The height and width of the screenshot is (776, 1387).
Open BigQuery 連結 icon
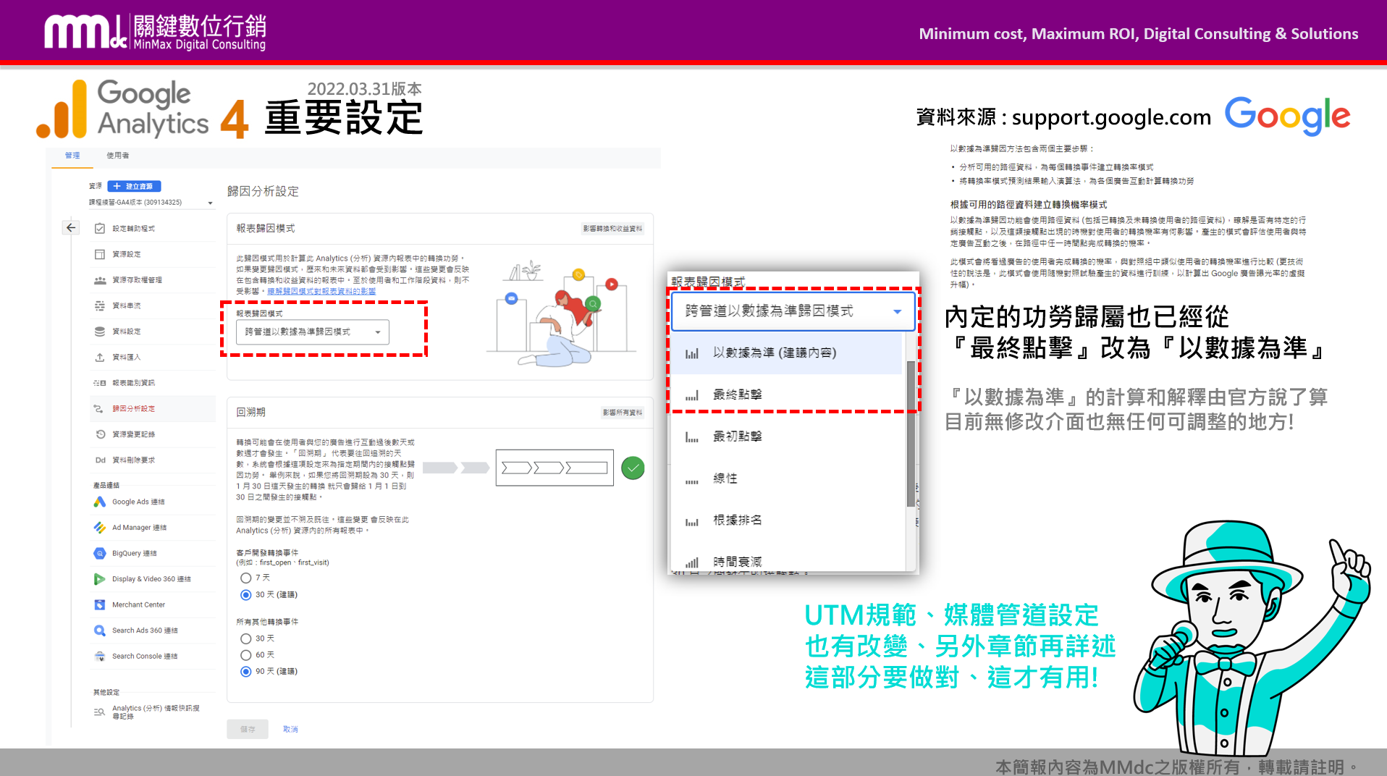pyautogui.click(x=100, y=553)
